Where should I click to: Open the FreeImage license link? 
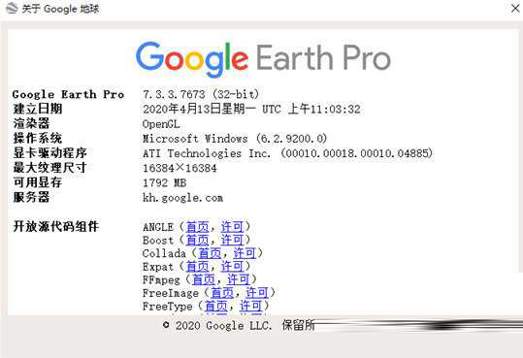click(257, 293)
